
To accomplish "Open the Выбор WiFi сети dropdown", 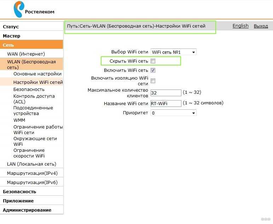I will coord(173,52).
